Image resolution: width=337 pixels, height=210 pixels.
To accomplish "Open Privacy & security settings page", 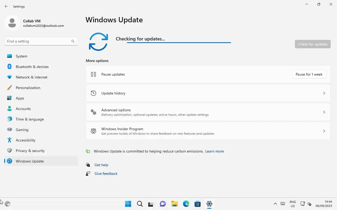I will point(41,151).
